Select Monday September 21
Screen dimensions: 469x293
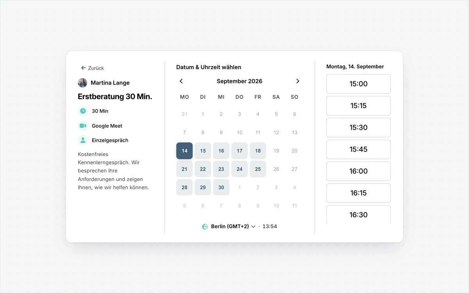(184, 169)
